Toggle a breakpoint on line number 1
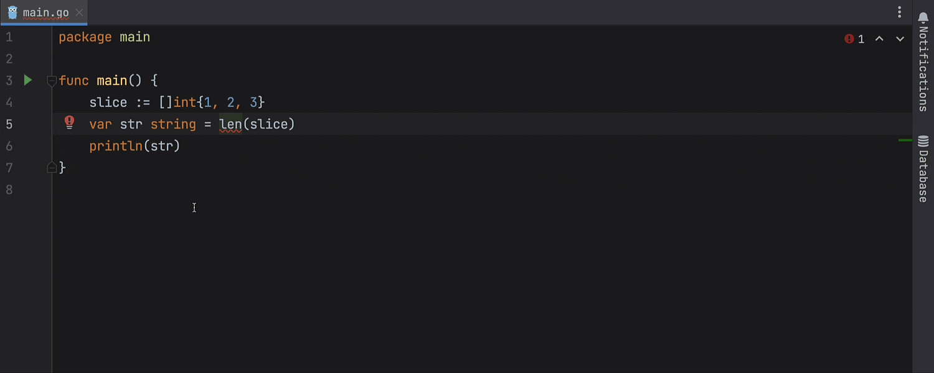The image size is (934, 373). [9, 37]
